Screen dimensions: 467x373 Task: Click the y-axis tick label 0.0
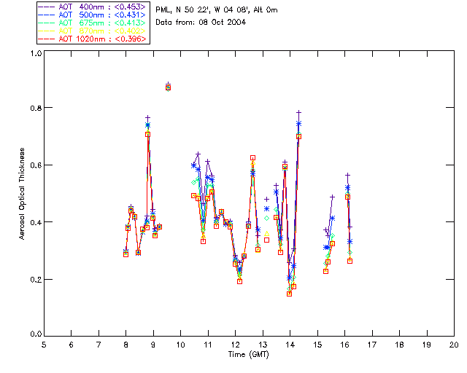pyautogui.click(x=35, y=335)
